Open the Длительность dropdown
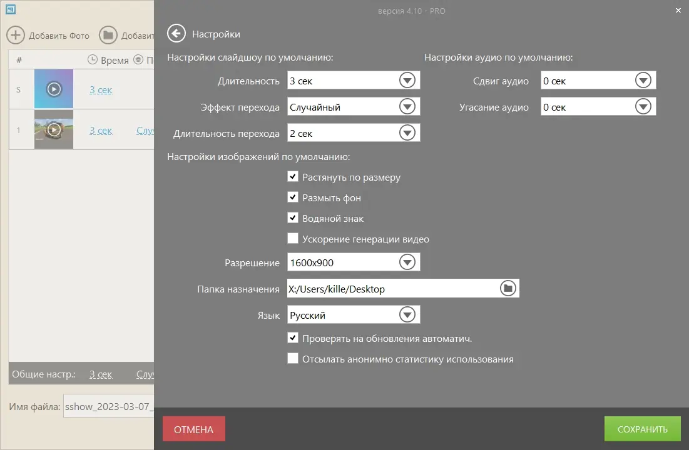This screenshot has width=689, height=450. click(354, 81)
